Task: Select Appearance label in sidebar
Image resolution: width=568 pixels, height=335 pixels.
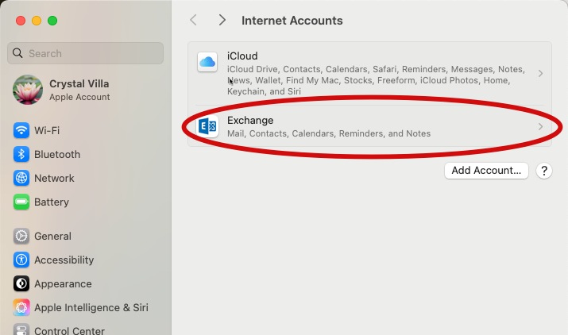Action: (x=63, y=284)
